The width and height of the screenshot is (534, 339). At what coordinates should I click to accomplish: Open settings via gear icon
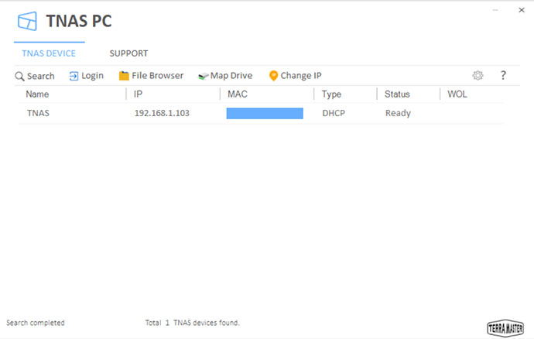478,75
